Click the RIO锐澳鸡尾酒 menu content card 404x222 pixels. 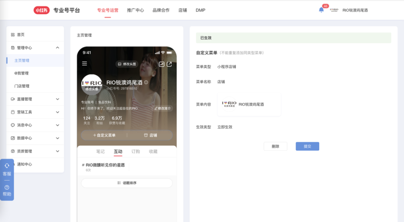click(x=249, y=104)
